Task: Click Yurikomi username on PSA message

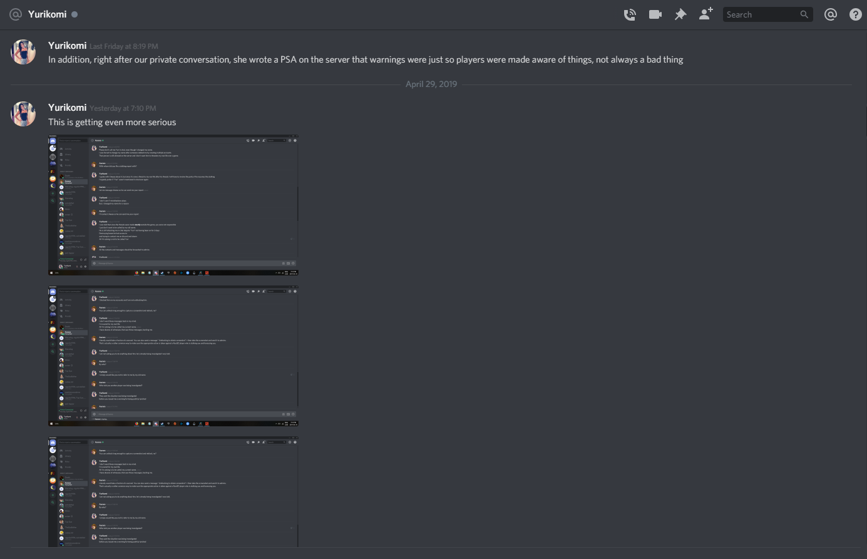Action: coord(67,46)
